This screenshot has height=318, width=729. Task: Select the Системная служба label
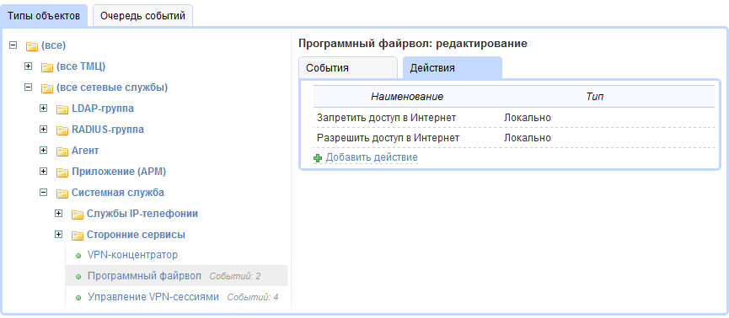(x=118, y=192)
